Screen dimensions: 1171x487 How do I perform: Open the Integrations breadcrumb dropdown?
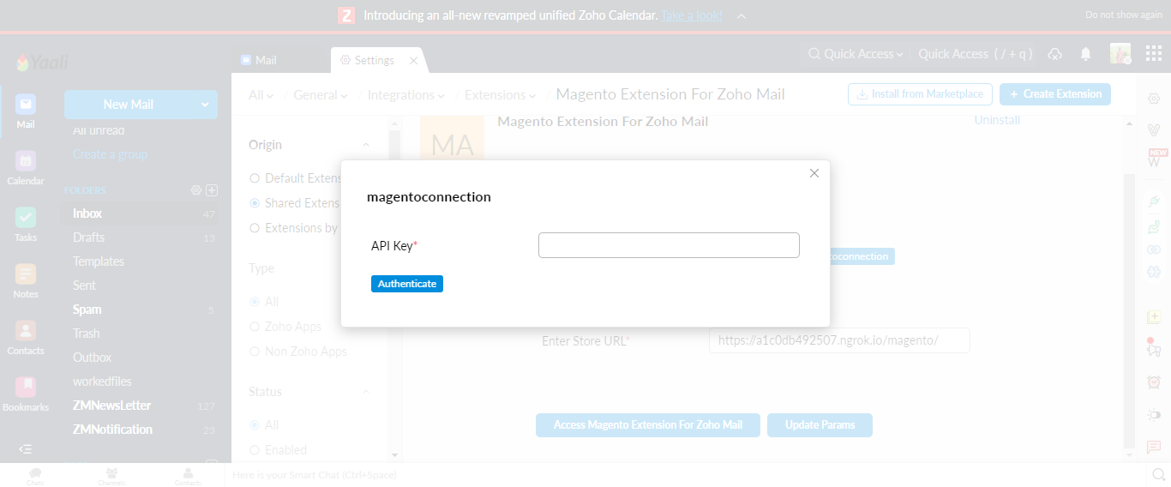pyautogui.click(x=406, y=95)
